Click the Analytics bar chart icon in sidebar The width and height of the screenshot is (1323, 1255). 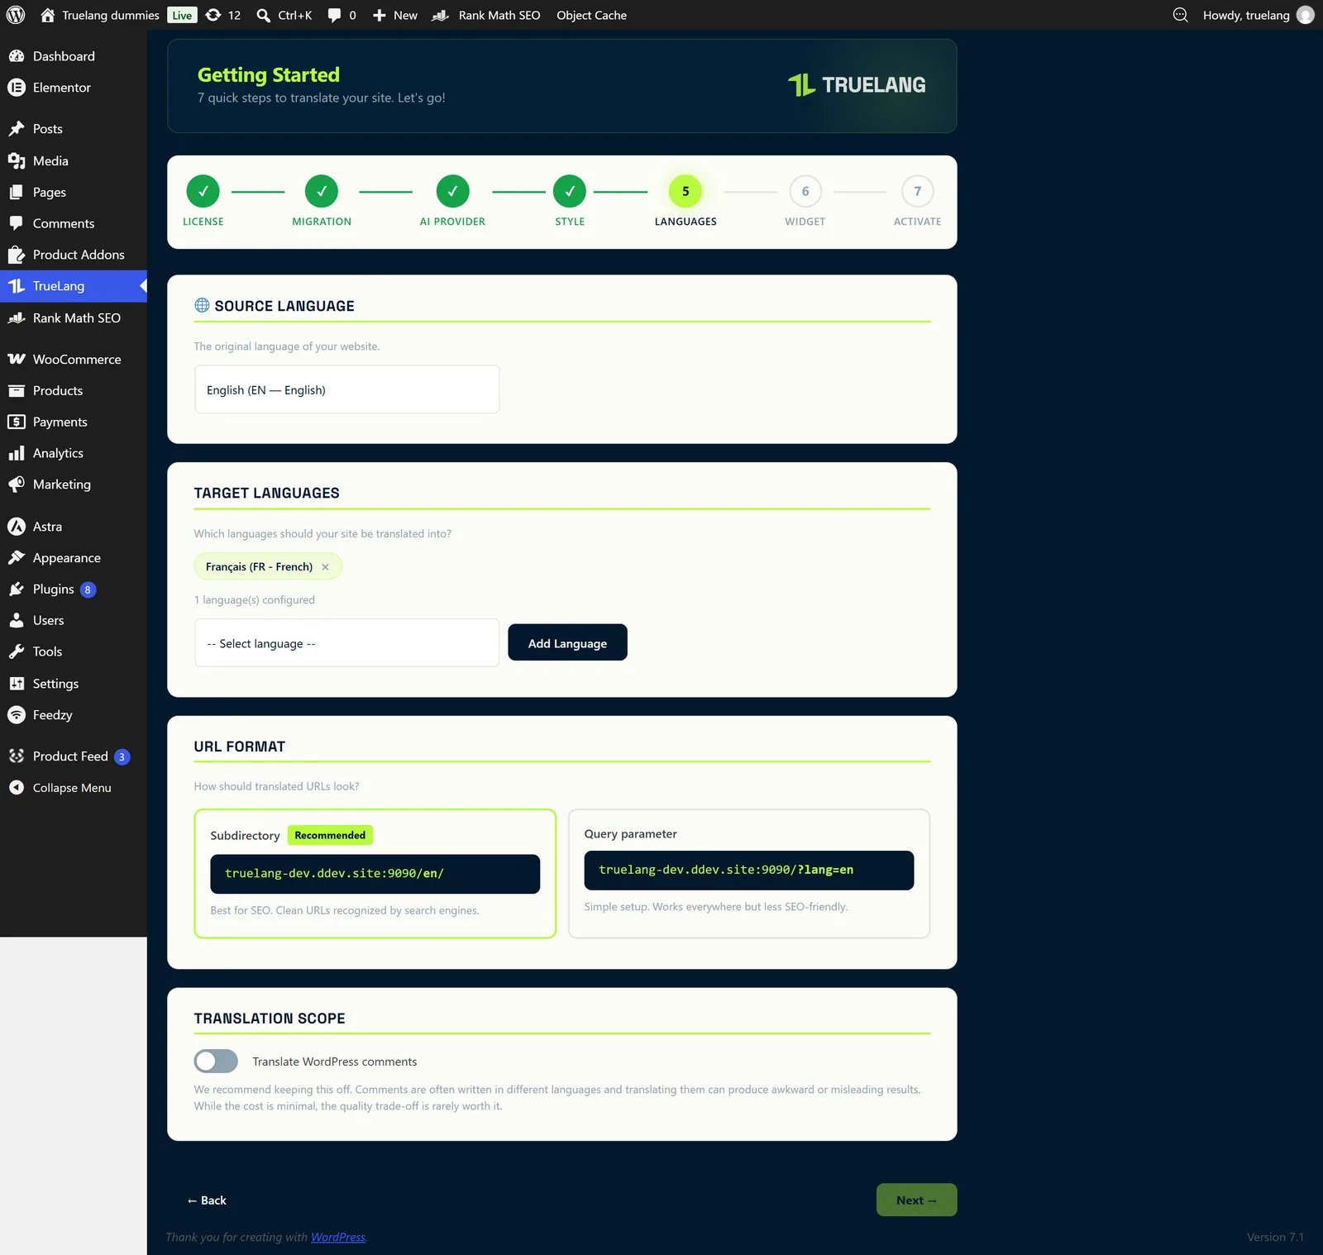(17, 453)
